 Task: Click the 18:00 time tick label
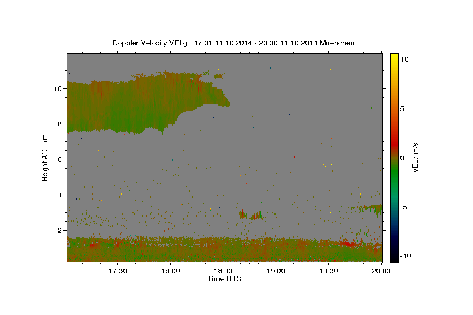tap(171, 271)
